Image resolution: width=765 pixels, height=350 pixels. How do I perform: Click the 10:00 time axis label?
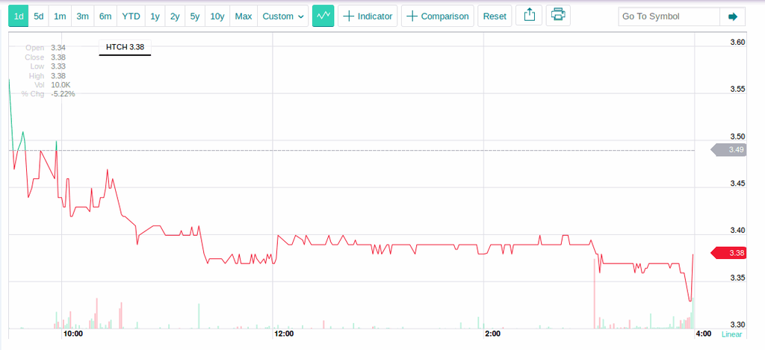[73, 334]
